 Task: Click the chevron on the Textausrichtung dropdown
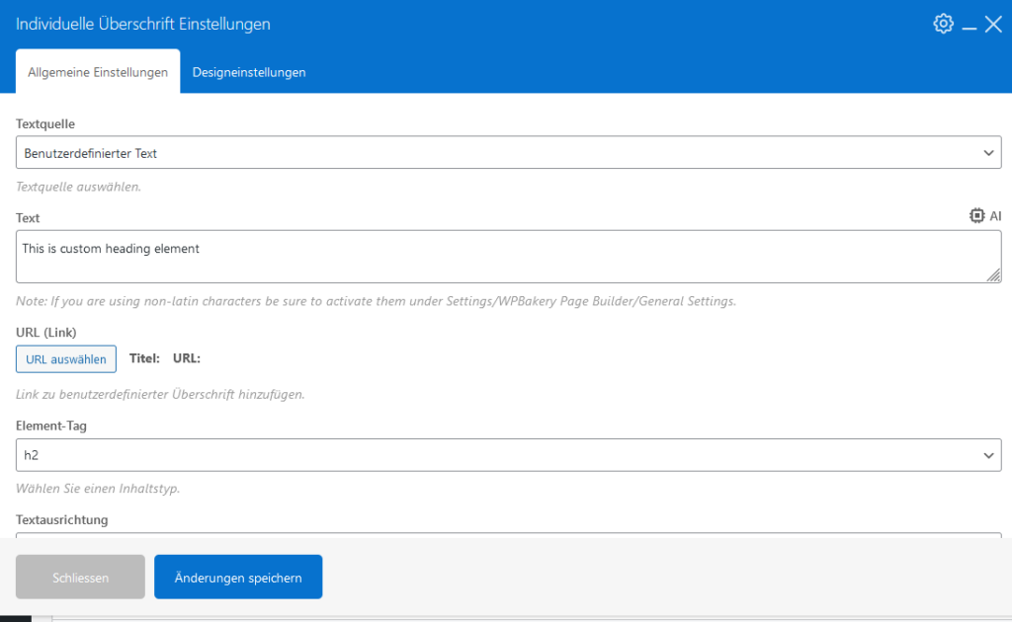coord(987,538)
